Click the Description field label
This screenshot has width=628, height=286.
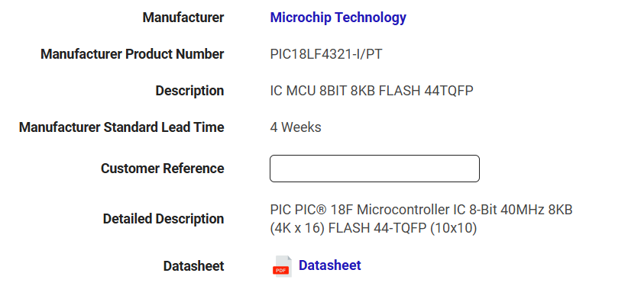[189, 91]
